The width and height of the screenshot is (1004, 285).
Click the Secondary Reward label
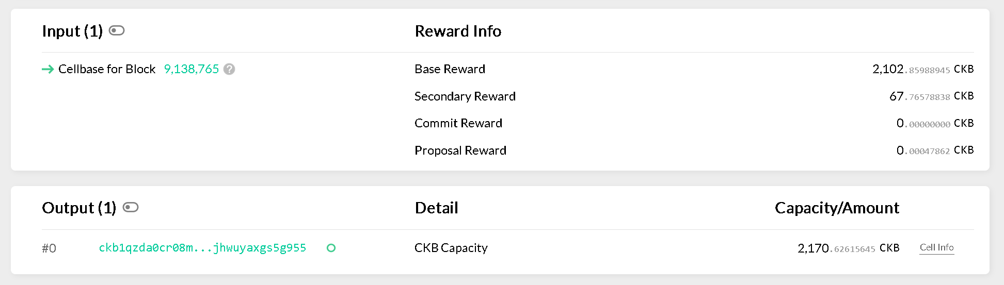pyautogui.click(x=465, y=96)
